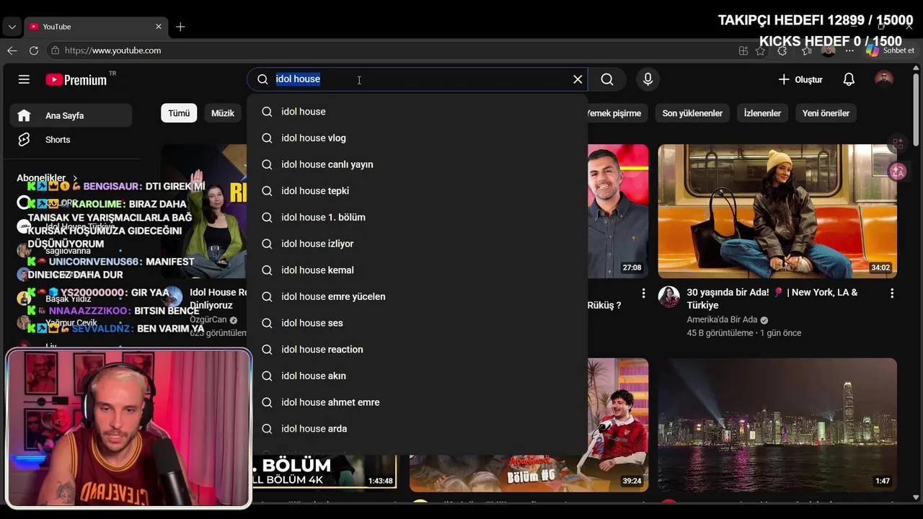Screen dimensions: 923x519
Task: Expand the Abonelikler section chevron
Action: (74, 178)
